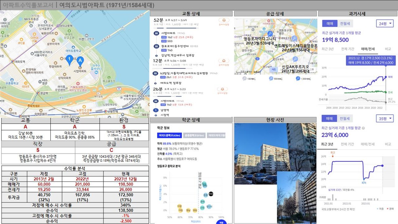
Task: Click the 60,000 sale price cell
Action: (x=44, y=184)
